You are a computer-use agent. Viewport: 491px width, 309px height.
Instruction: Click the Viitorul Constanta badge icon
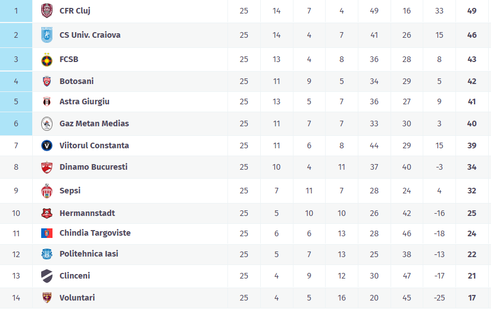[47, 145]
